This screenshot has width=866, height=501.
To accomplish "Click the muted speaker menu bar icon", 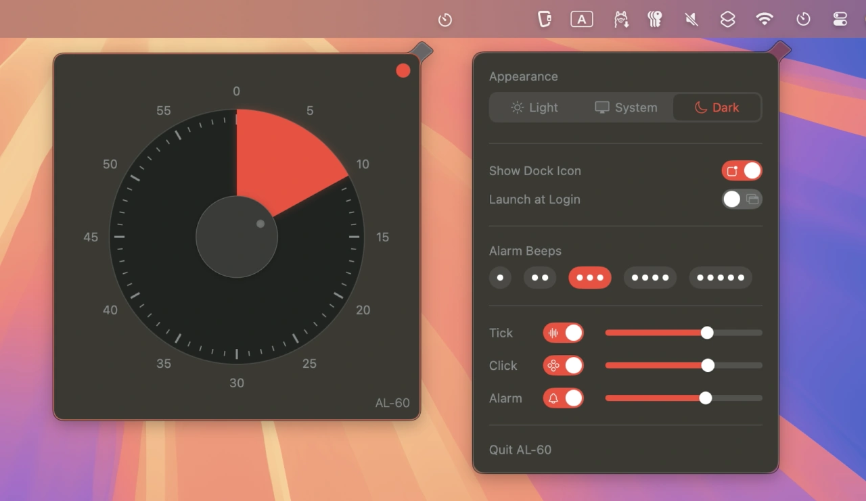I will point(691,20).
